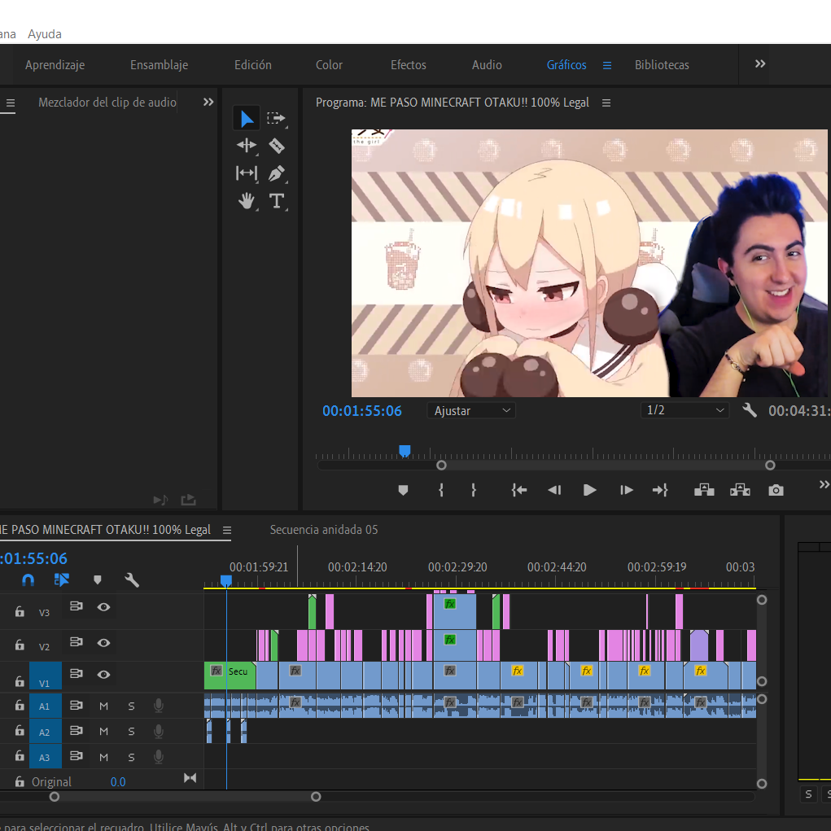The image size is (831, 831).
Task: Toggle timeline snapping magnet
Action: 28,580
